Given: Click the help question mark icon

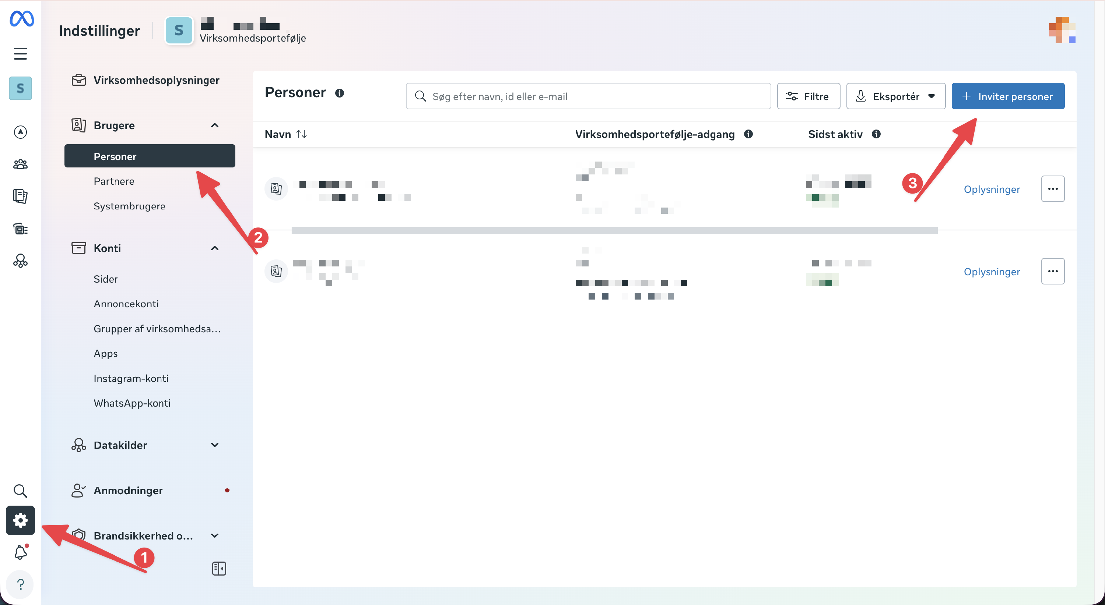Looking at the screenshot, I should [20, 584].
